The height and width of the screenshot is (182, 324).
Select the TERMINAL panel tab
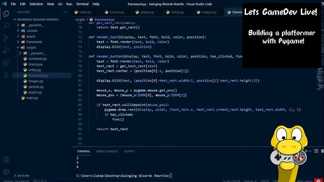coord(84,151)
